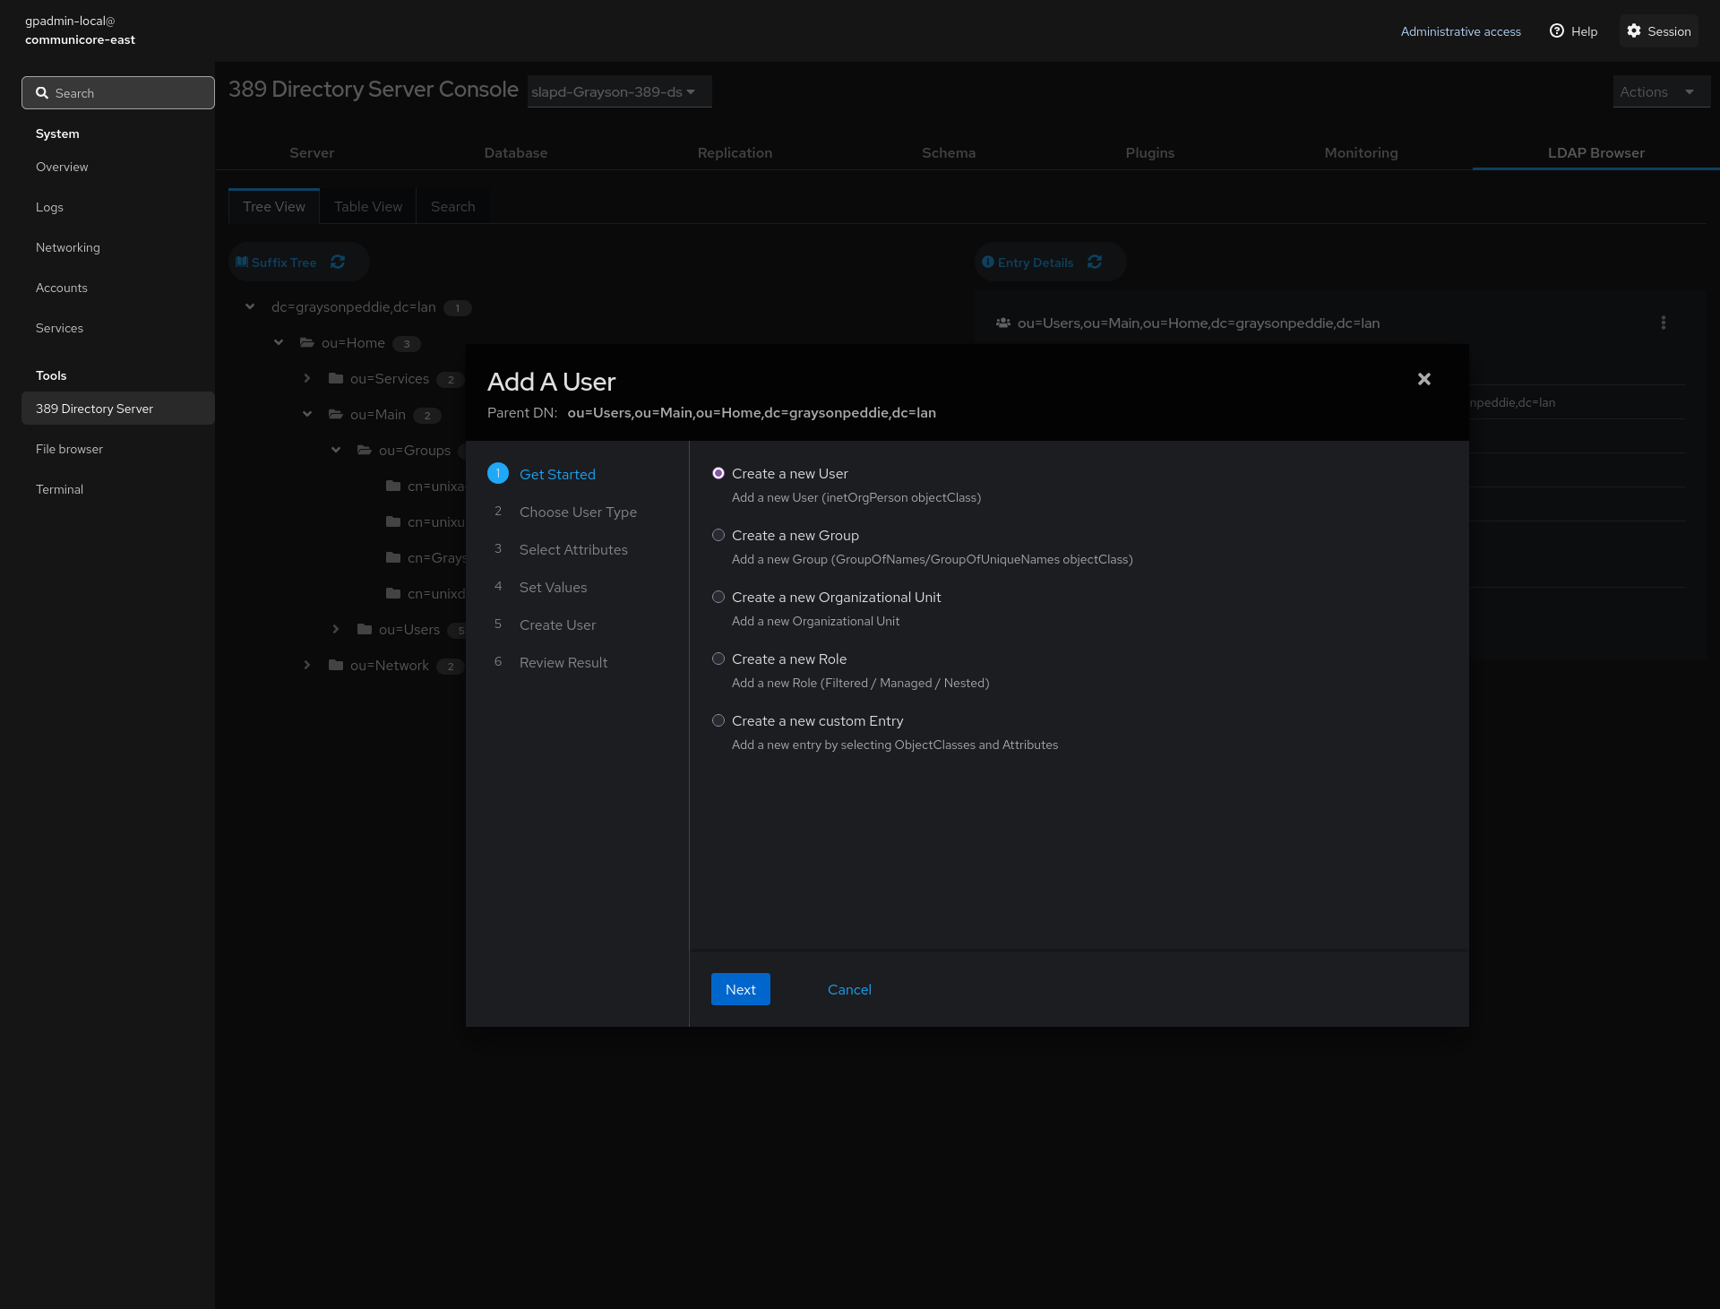Viewport: 1720px width, 1309px height.
Task: Switch to Table View tab
Action: pyautogui.click(x=368, y=206)
